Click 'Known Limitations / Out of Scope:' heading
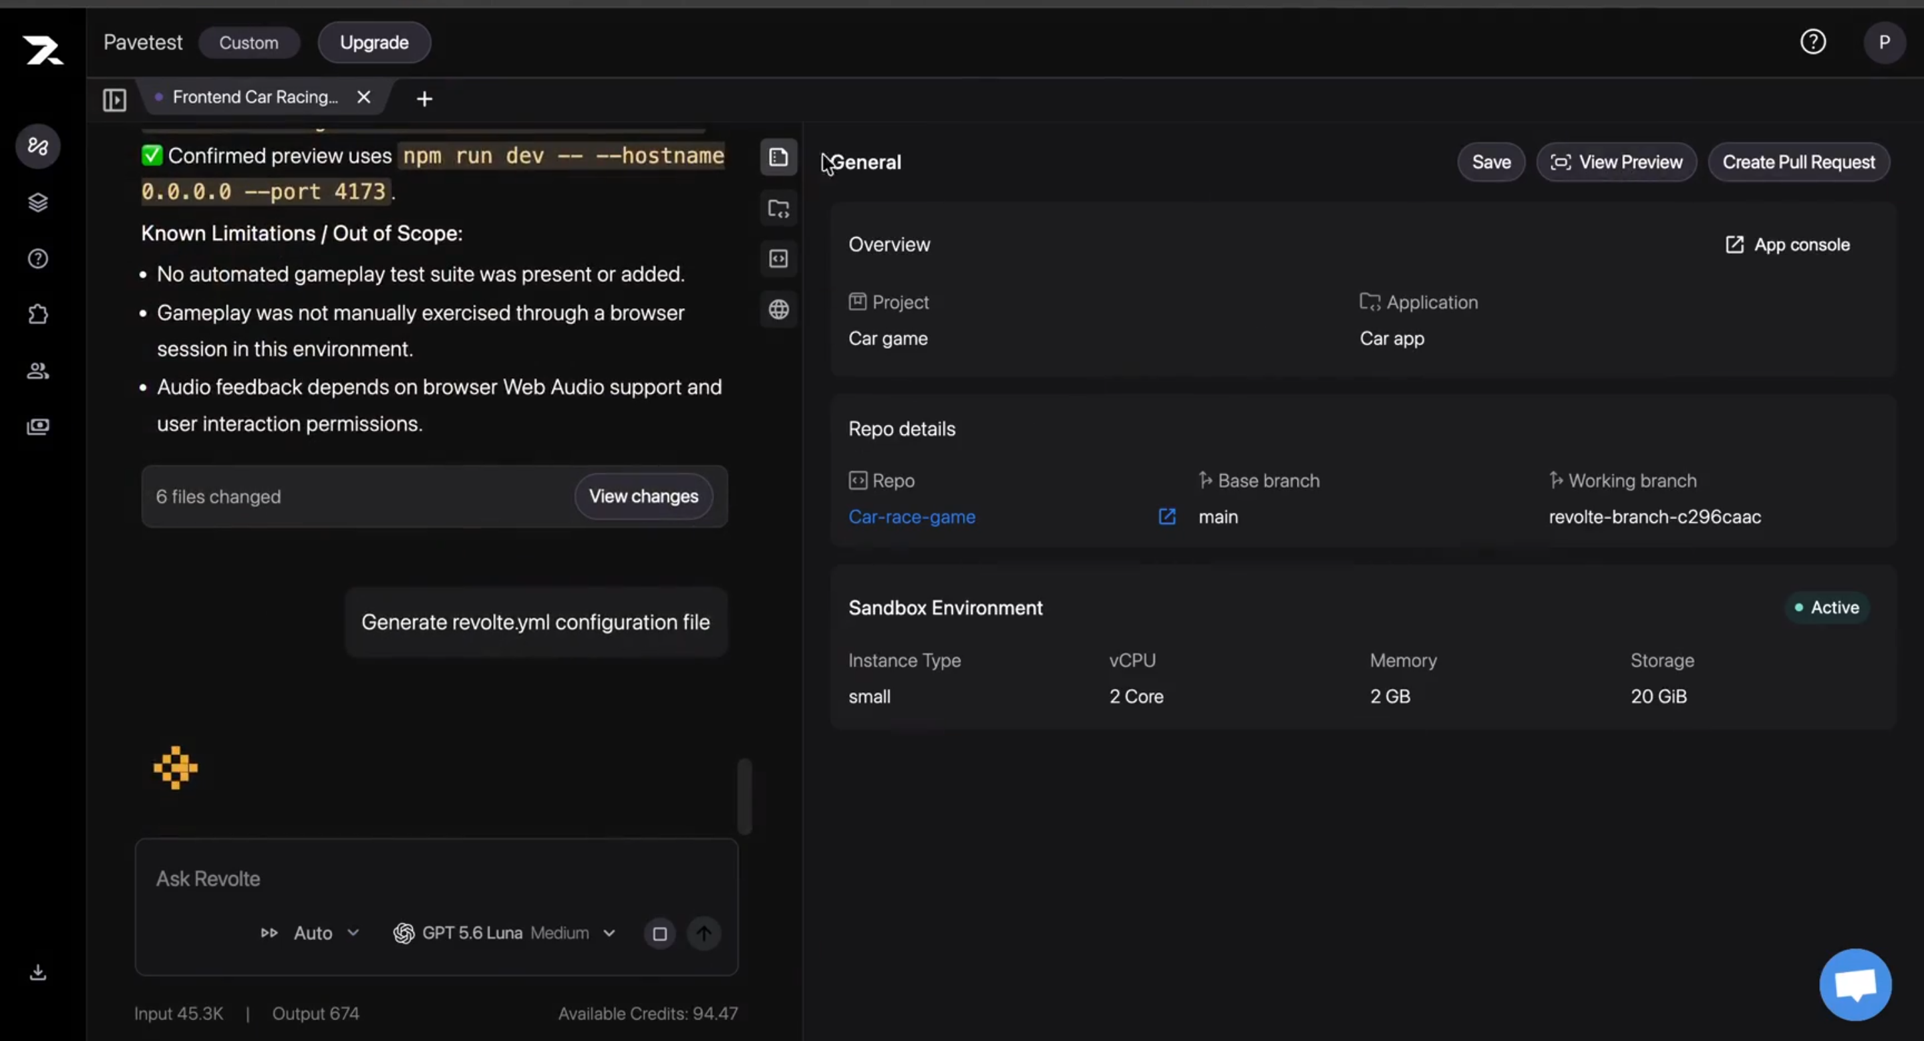The width and height of the screenshot is (1924, 1041). pos(302,233)
